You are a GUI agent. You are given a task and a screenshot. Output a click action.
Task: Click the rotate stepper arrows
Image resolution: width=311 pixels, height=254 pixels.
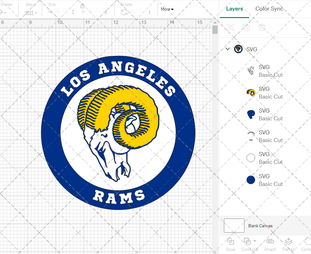[x=150, y=12]
